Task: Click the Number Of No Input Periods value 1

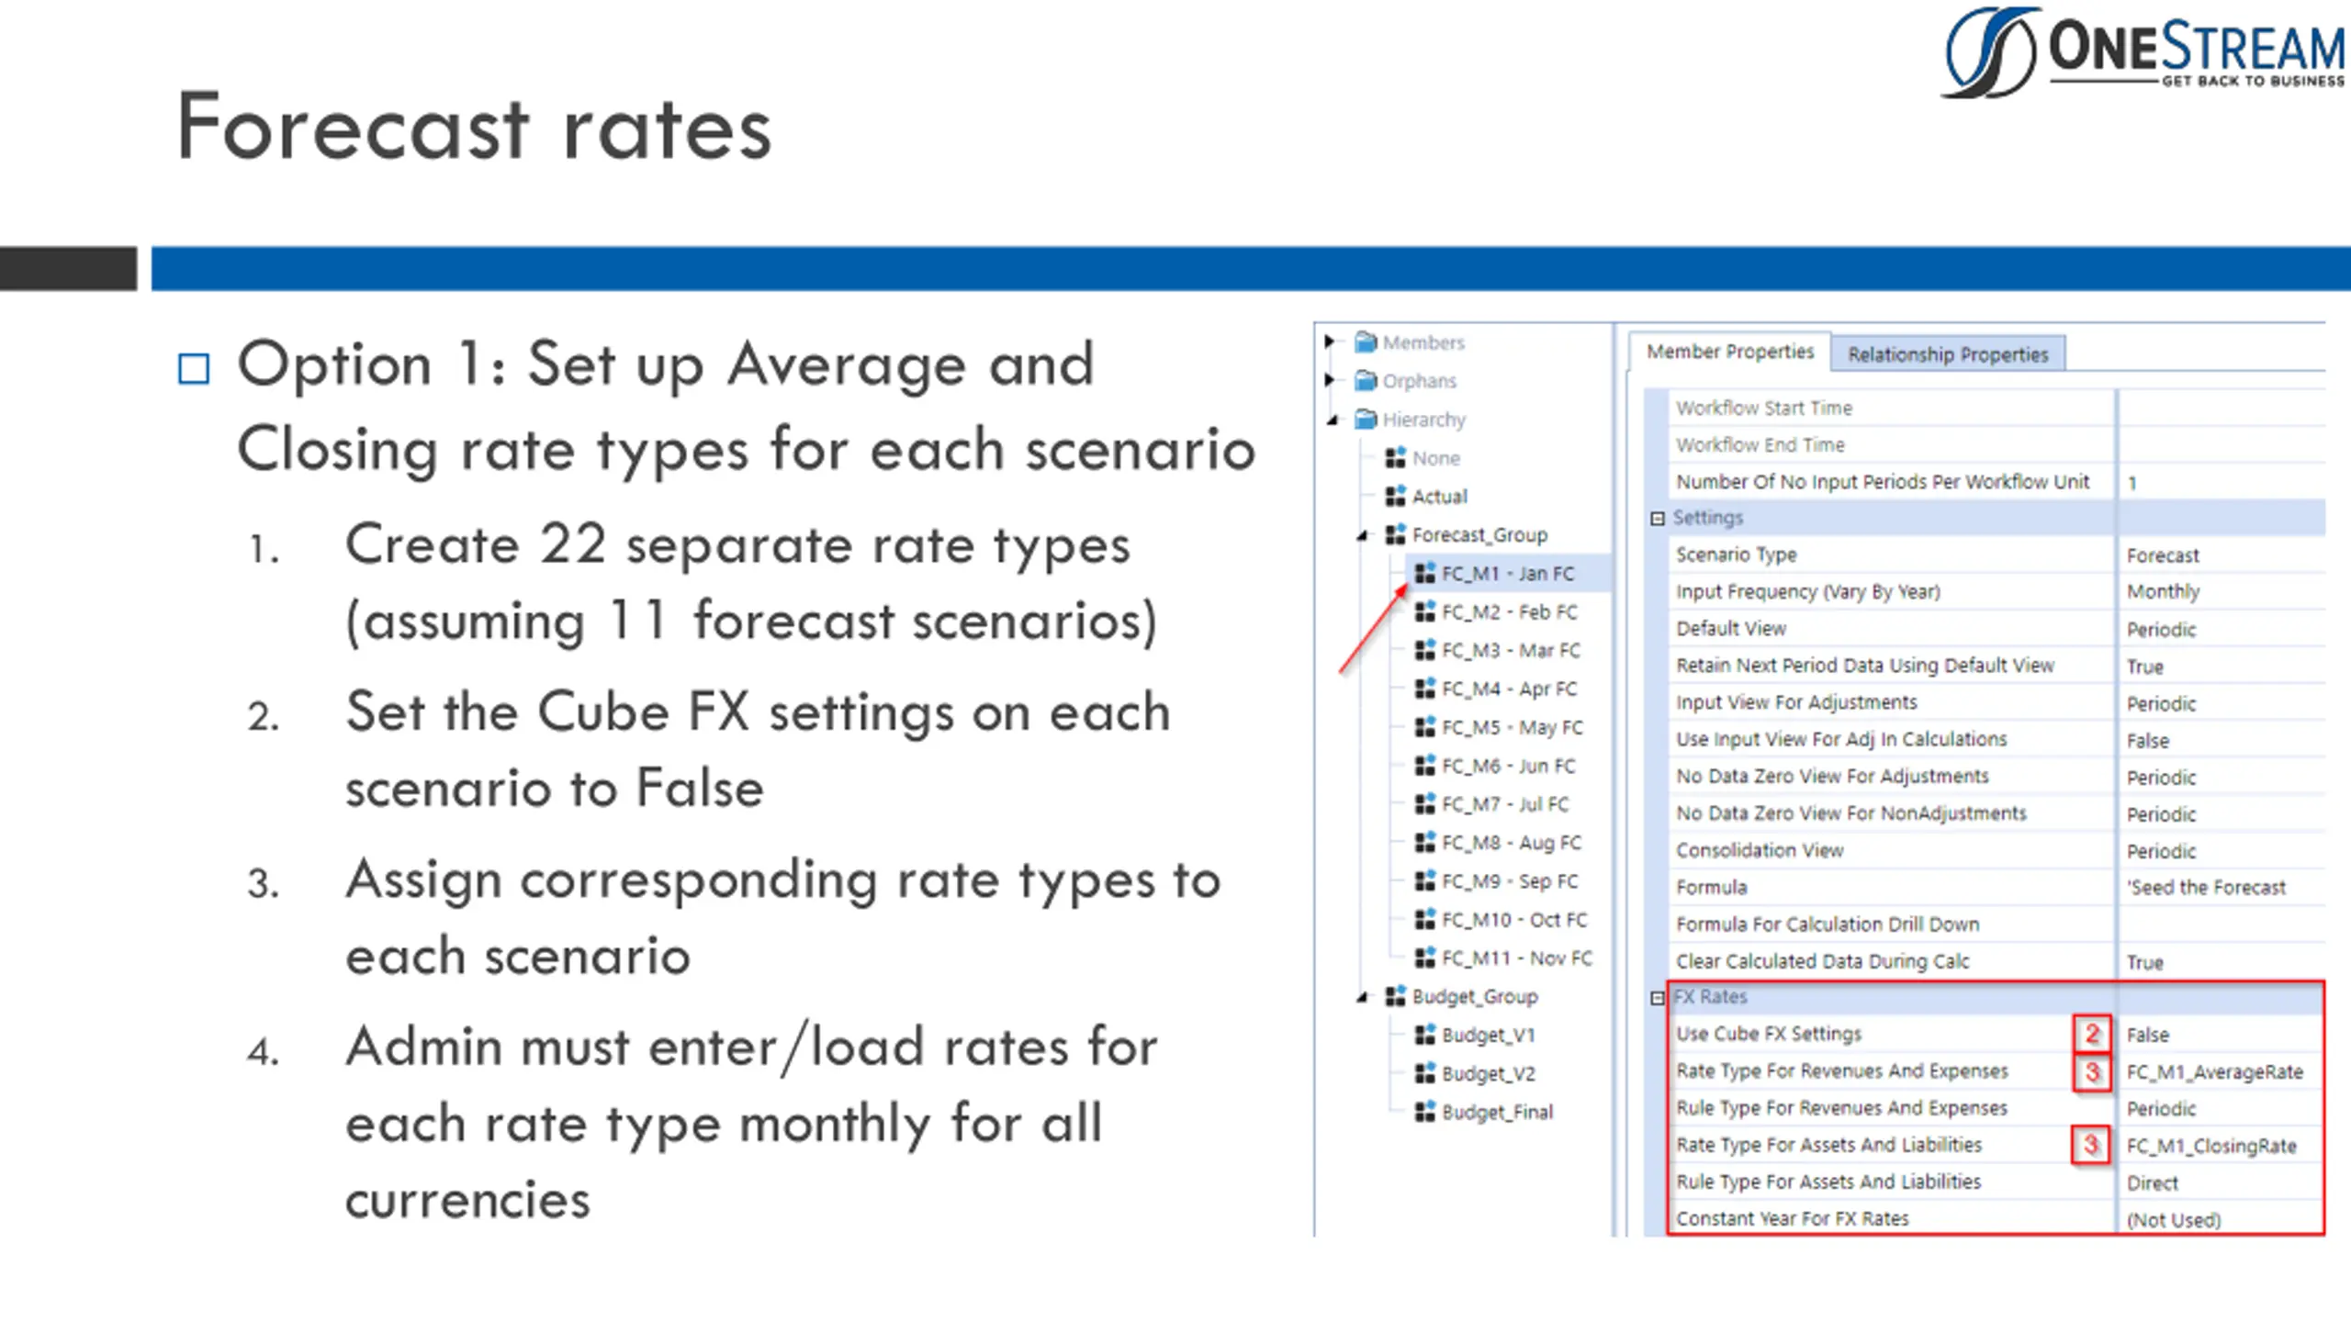Action: click(x=2132, y=483)
